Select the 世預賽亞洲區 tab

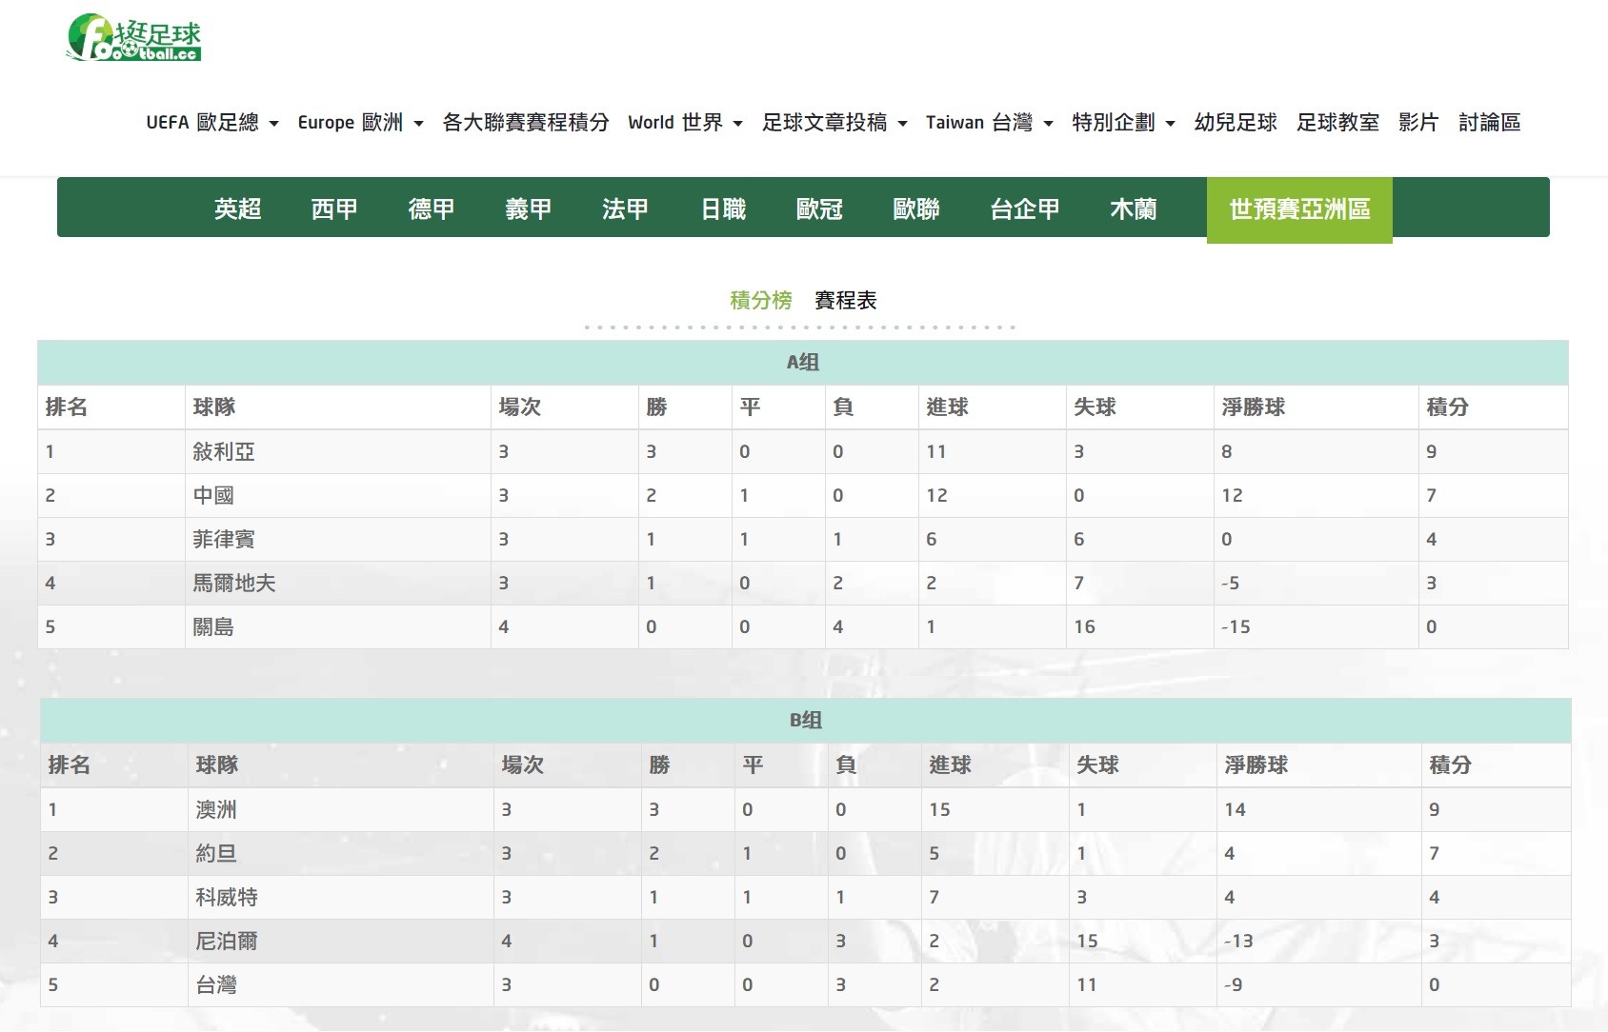pos(1299,209)
